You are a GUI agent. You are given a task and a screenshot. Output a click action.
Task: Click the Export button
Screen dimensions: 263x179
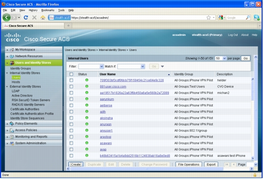coord(211,164)
